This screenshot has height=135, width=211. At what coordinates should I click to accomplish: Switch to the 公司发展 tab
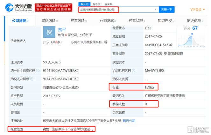[108, 21]
